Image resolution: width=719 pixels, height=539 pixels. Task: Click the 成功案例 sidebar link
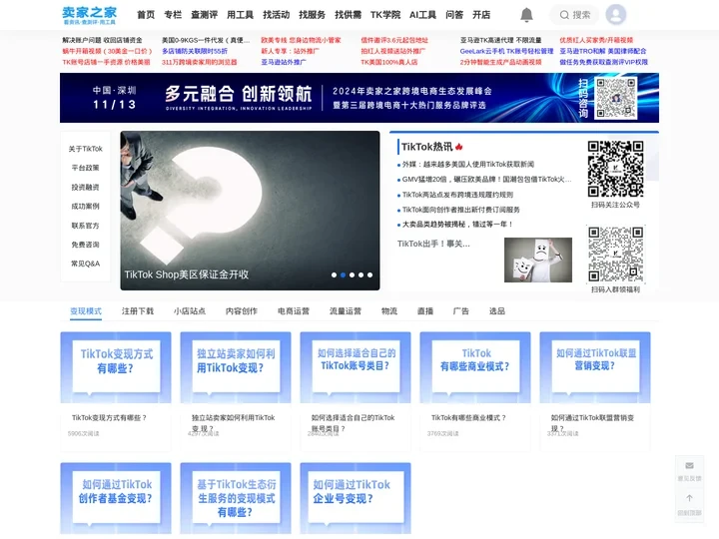click(85, 207)
